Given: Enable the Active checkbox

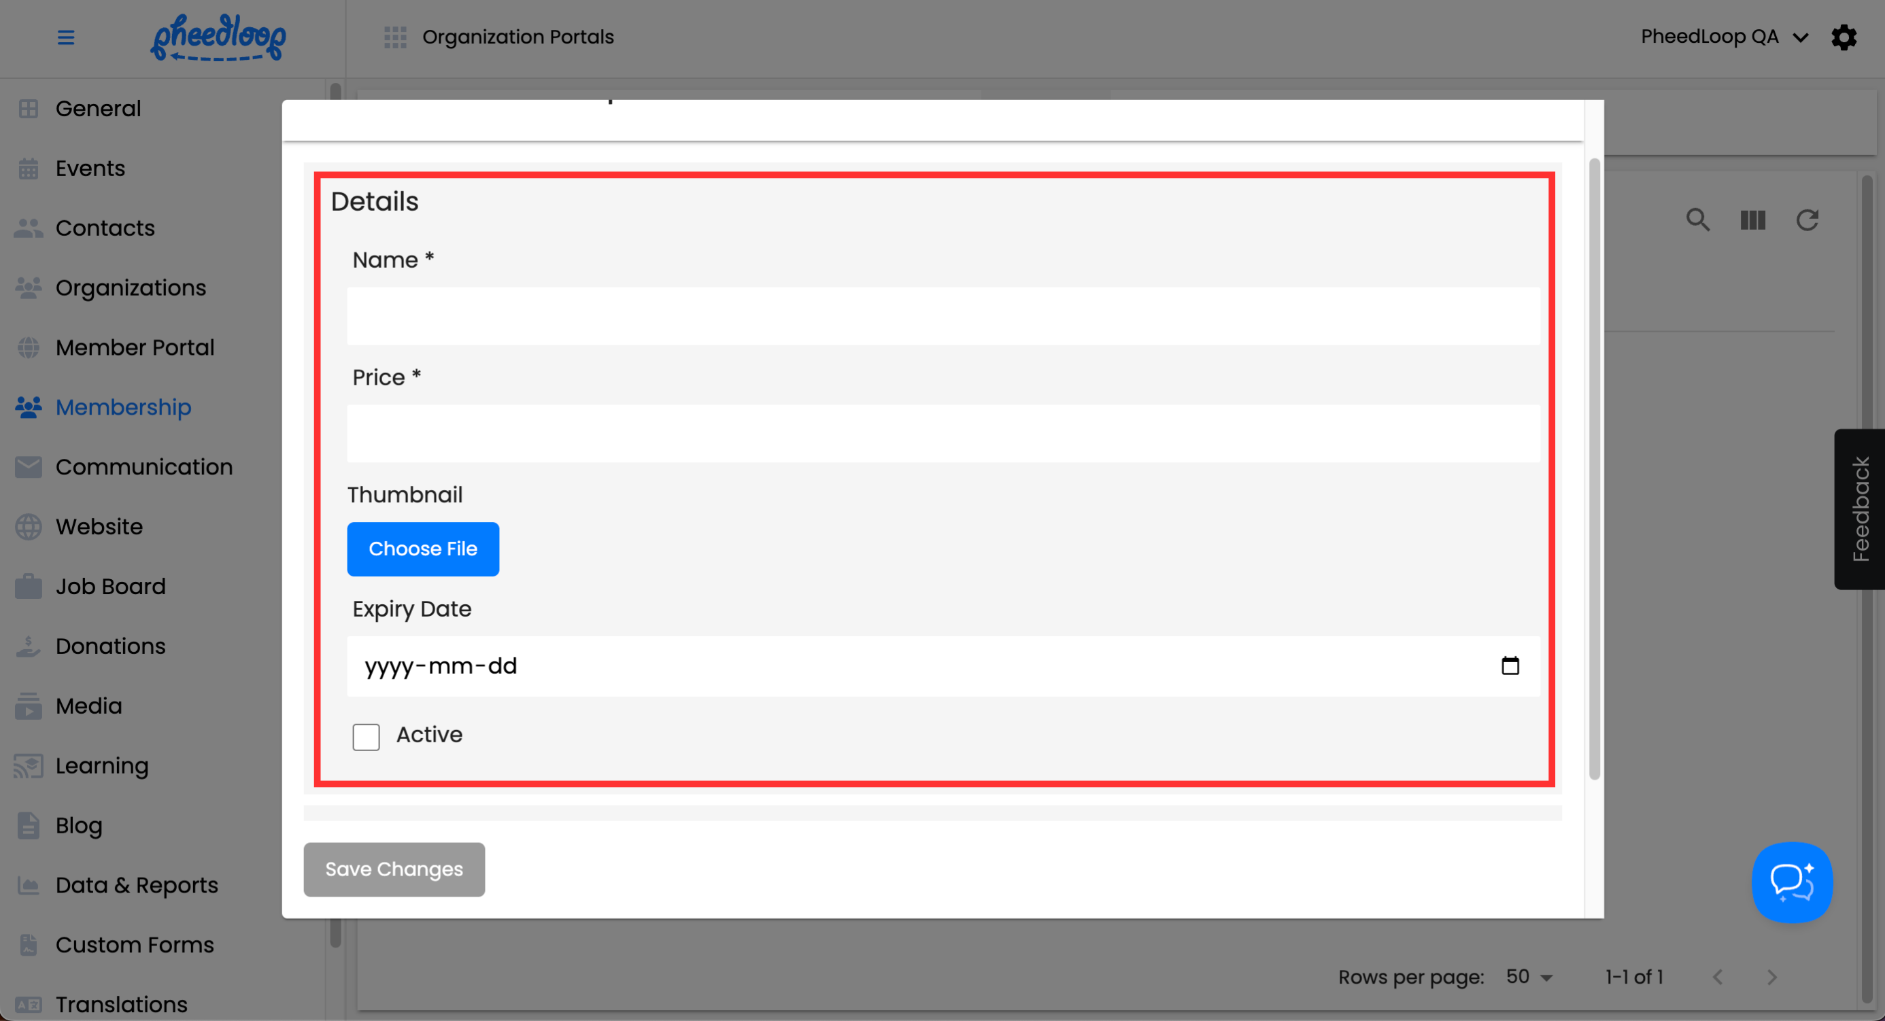Looking at the screenshot, I should 366,736.
